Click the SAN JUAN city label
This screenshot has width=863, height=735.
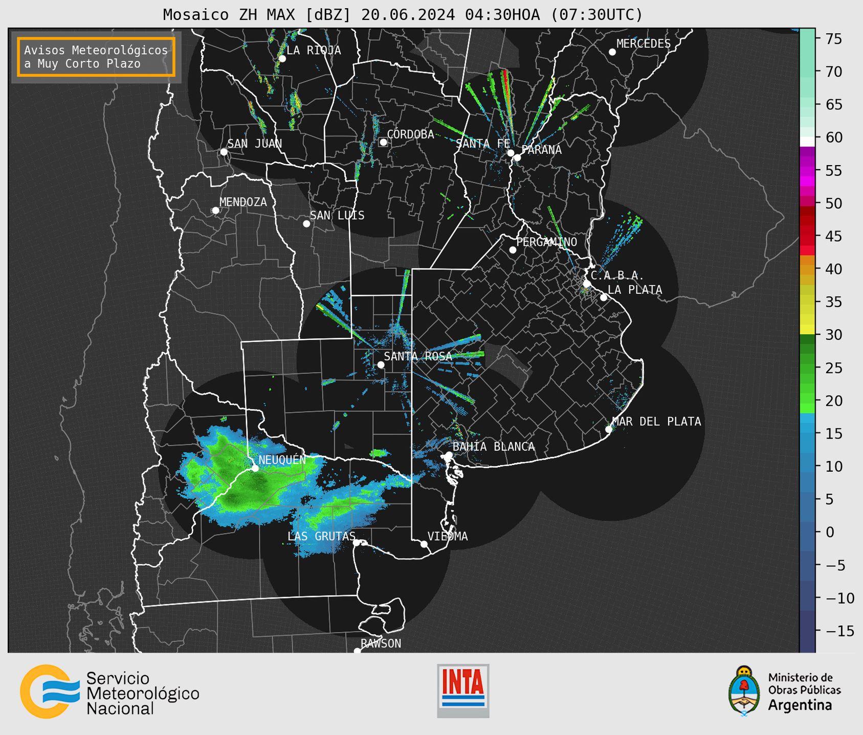pos(255,144)
